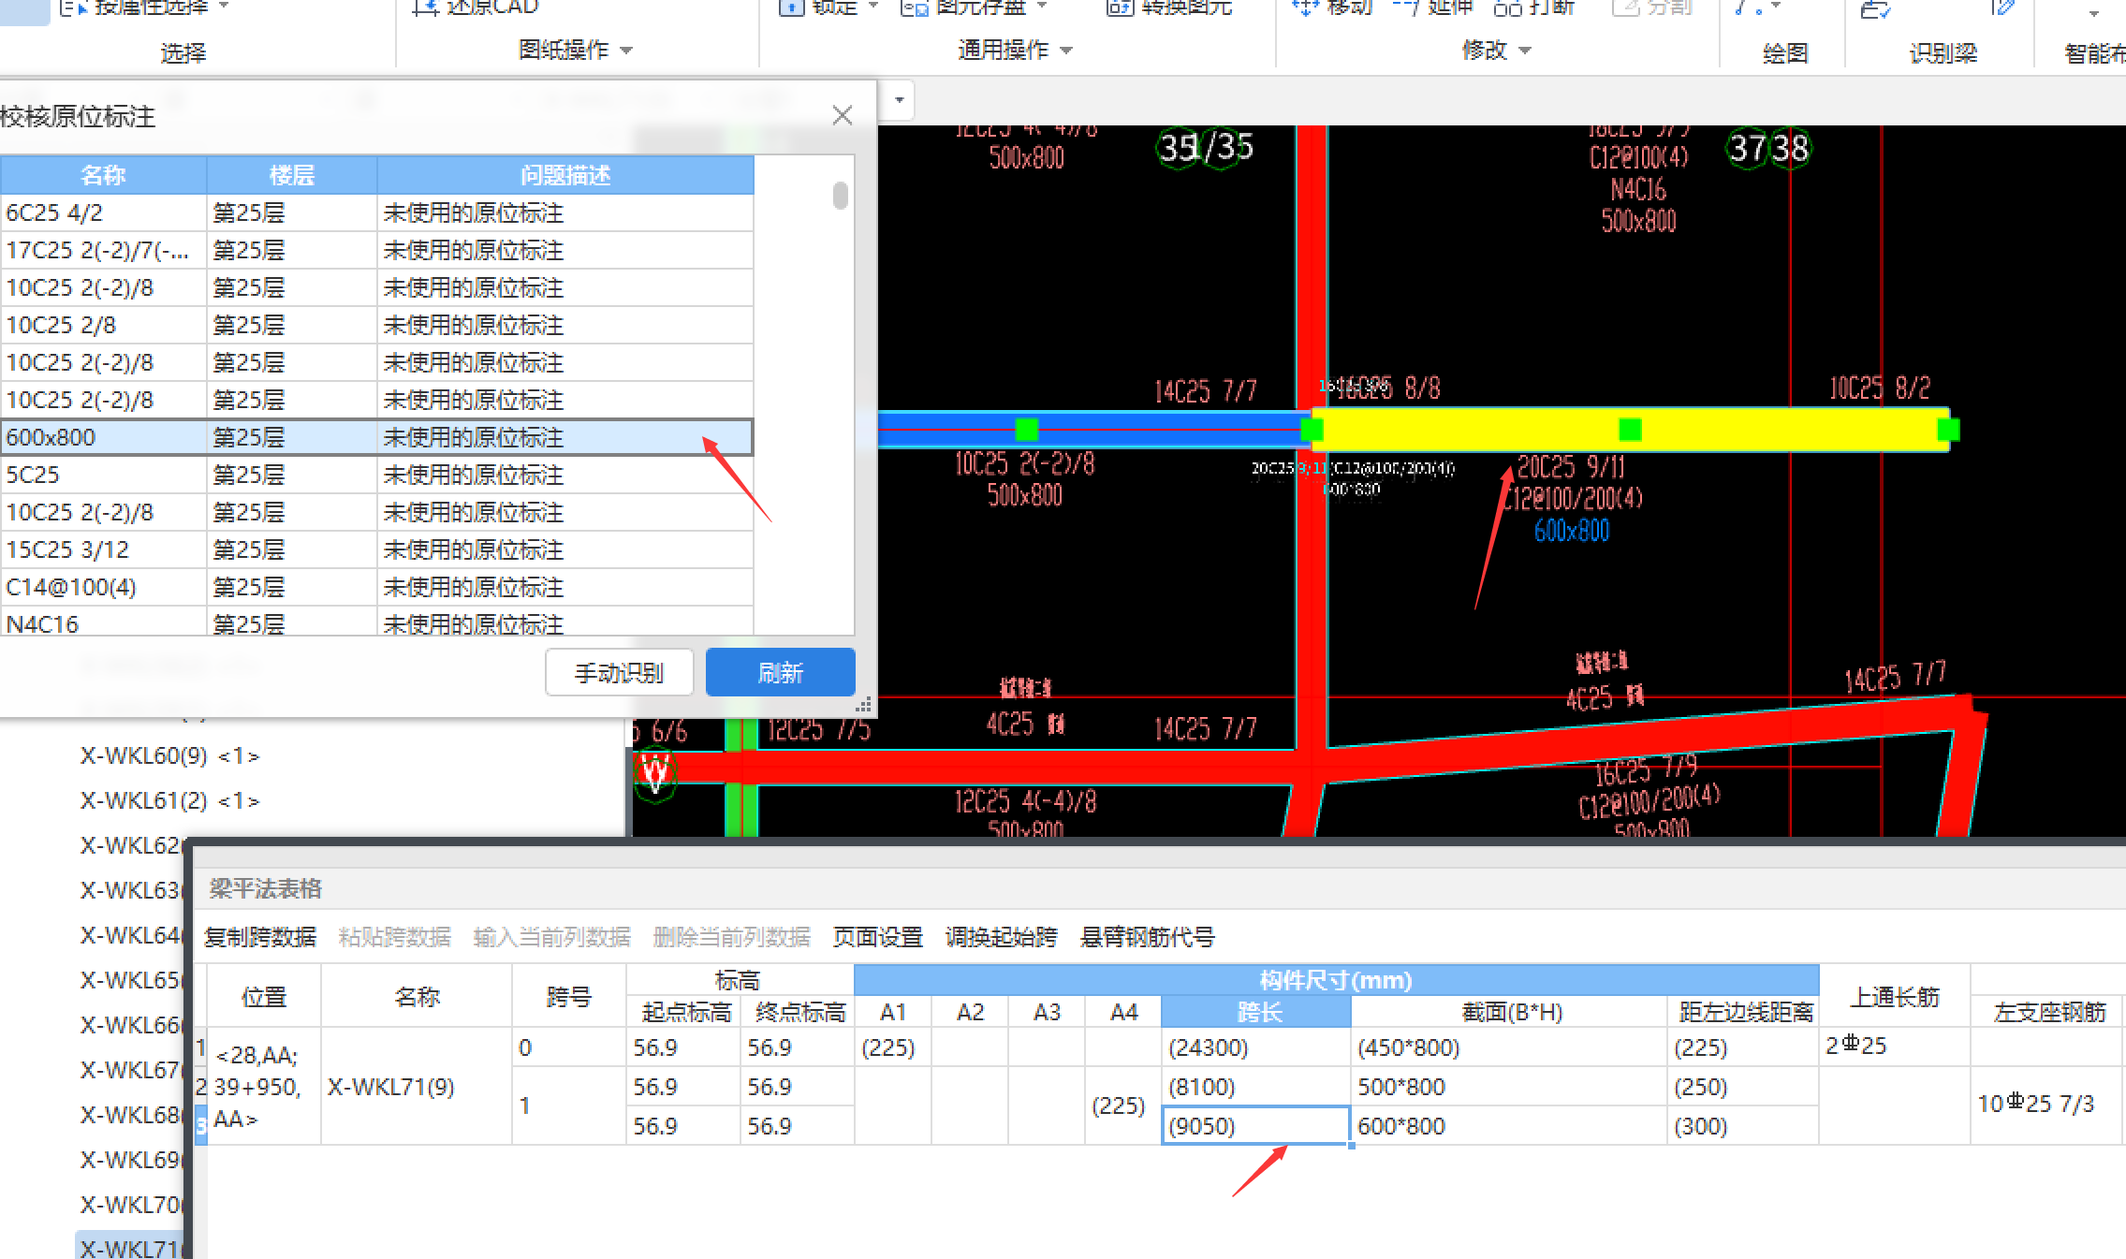
Task: Select the N4C16 row
Action: 376,622
